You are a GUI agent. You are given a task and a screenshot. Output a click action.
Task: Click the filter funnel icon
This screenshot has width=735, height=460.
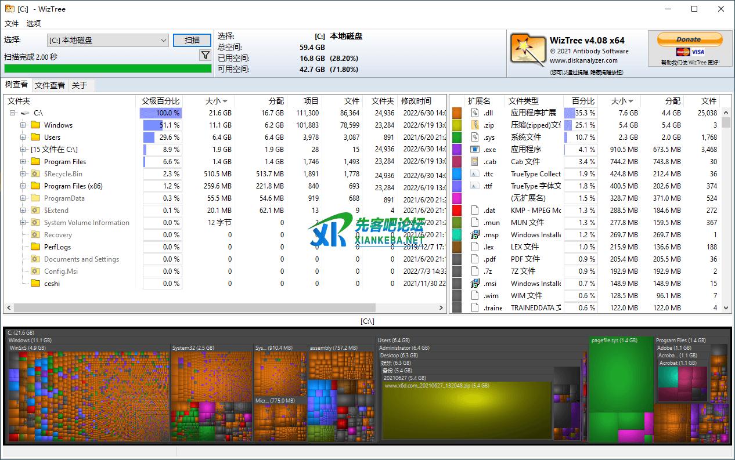(x=205, y=55)
